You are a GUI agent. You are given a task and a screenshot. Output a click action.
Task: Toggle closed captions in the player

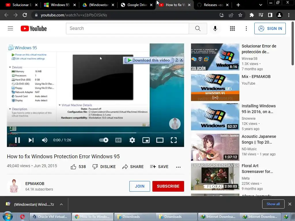[118, 140]
